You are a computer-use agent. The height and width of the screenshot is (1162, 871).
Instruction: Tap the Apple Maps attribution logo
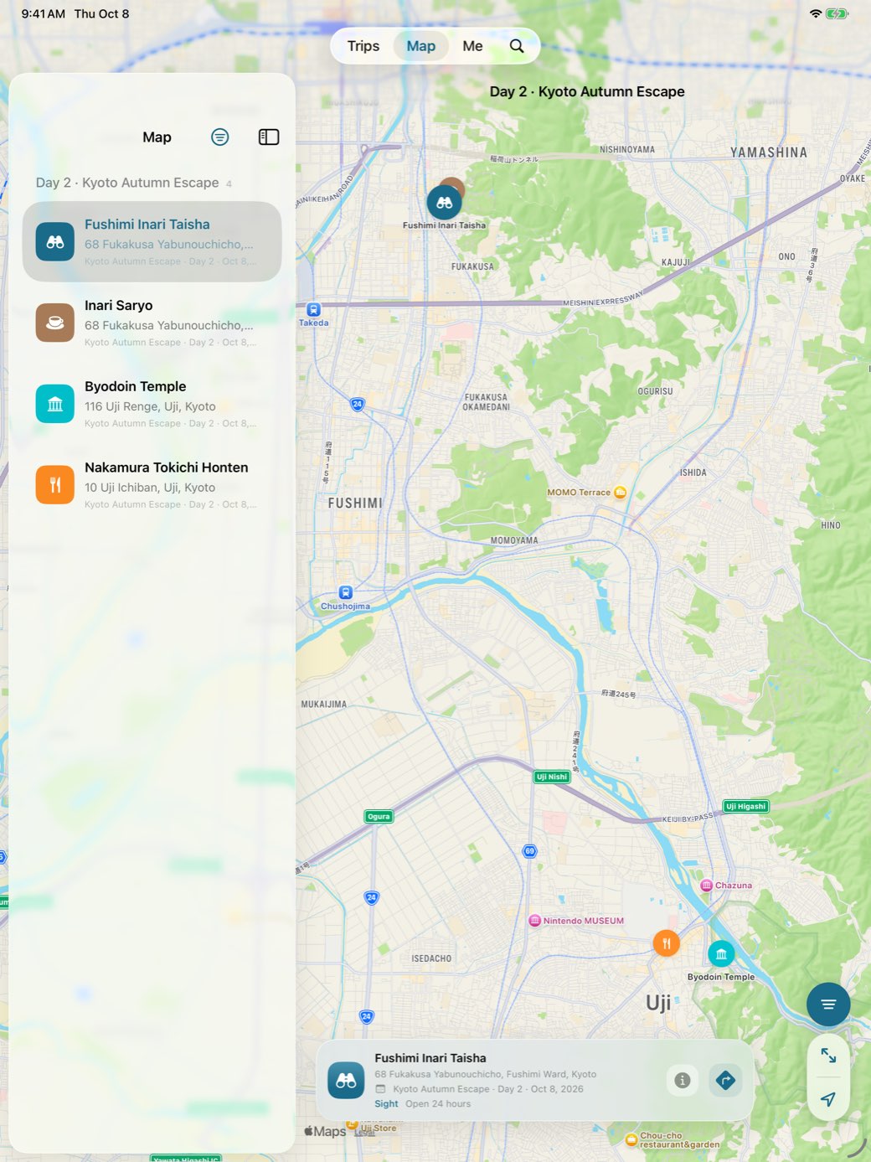325,1131
